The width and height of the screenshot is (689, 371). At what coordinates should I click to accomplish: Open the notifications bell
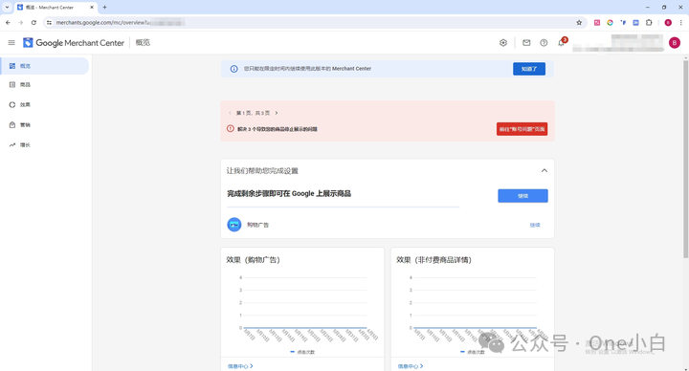[x=561, y=43]
